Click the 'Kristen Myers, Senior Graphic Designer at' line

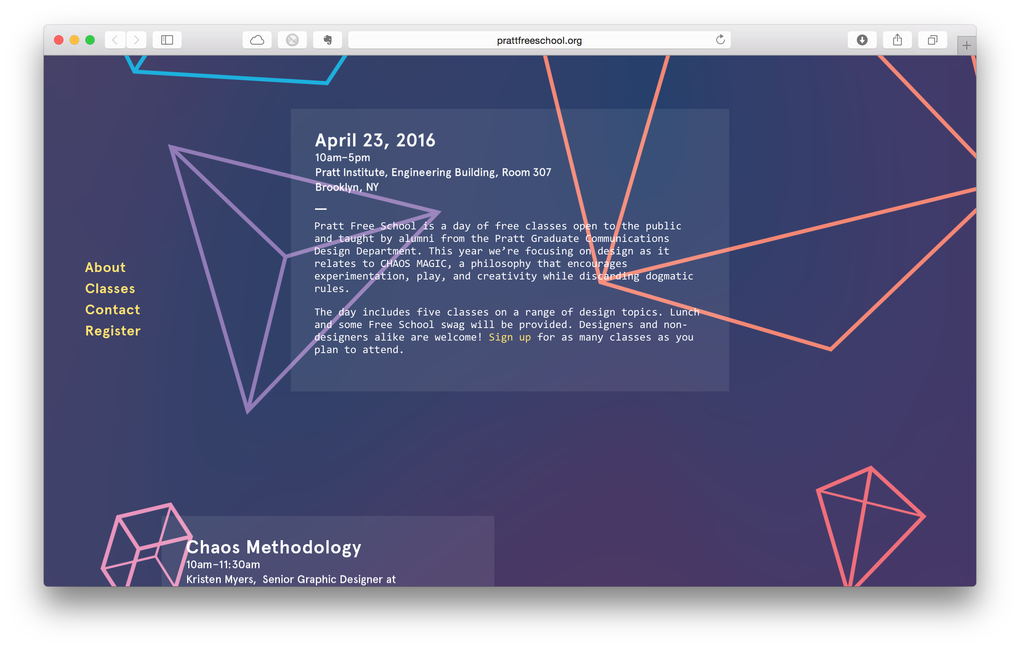tap(290, 580)
